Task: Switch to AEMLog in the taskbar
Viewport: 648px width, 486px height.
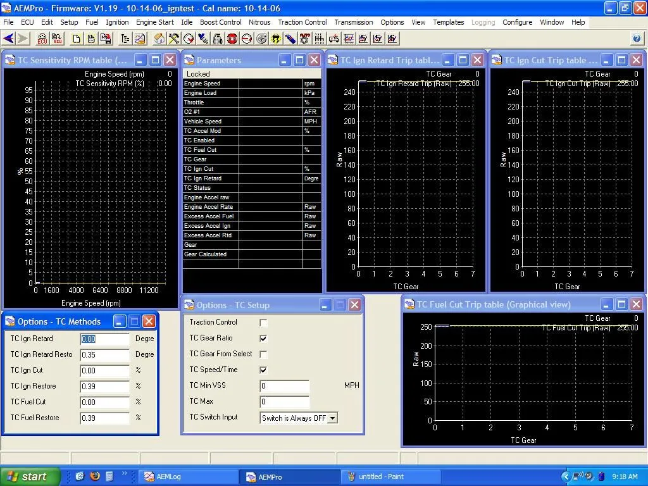Action: pos(168,477)
